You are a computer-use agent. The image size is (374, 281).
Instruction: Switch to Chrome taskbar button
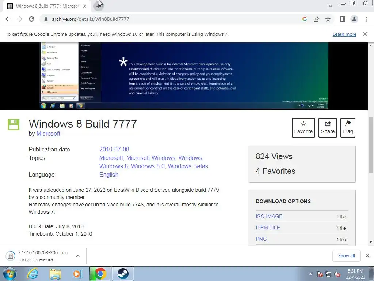(x=100, y=274)
